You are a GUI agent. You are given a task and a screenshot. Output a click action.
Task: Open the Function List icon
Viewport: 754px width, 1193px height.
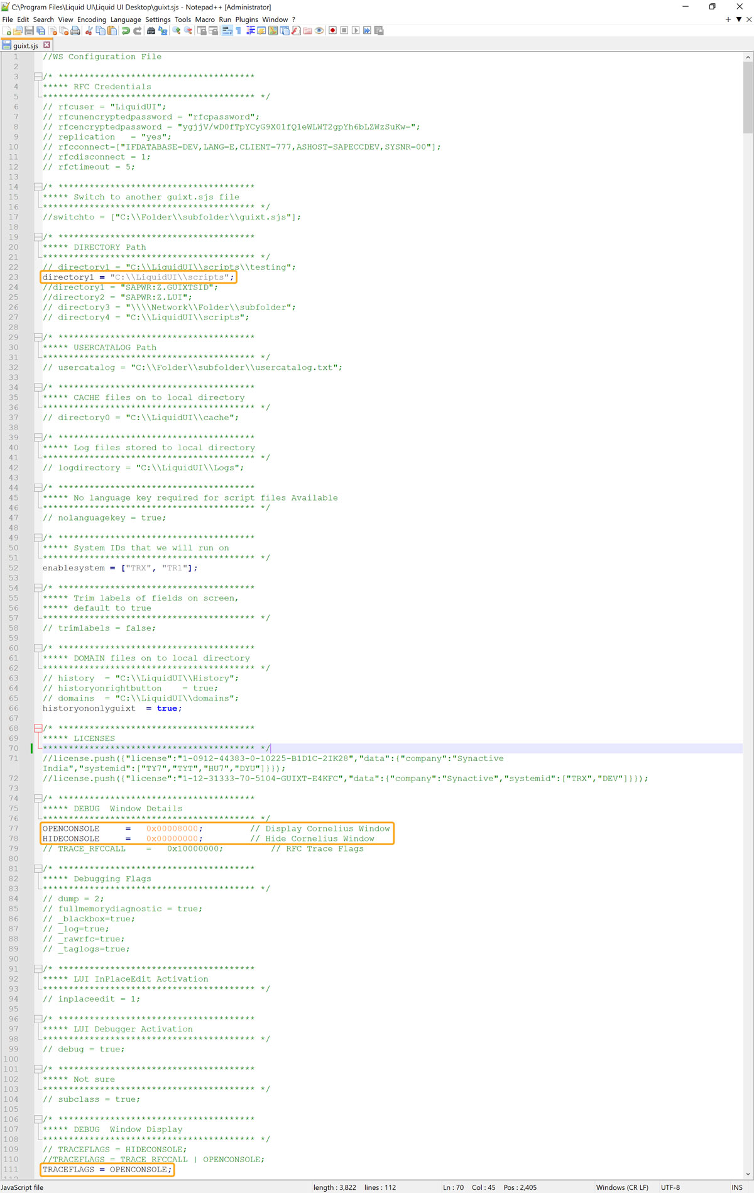tap(296, 31)
